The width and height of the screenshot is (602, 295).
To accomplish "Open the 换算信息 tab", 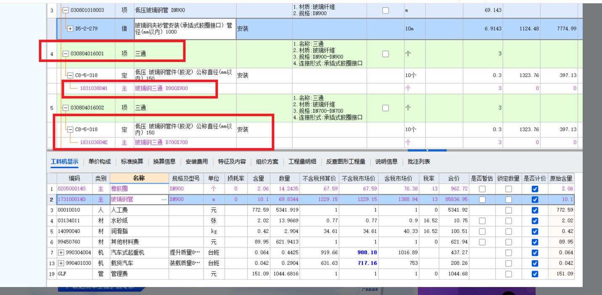I will click(164, 162).
